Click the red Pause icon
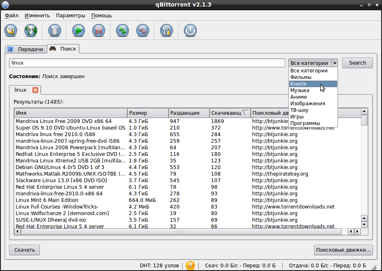 click(99, 30)
